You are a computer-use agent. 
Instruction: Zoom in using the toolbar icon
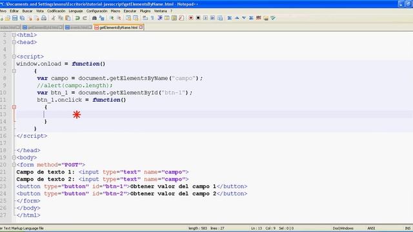pyautogui.click(x=112, y=18)
